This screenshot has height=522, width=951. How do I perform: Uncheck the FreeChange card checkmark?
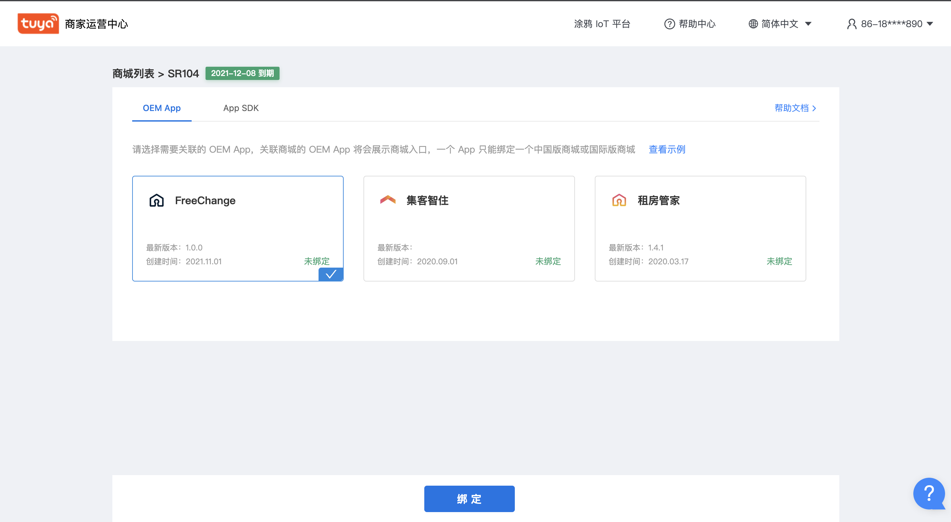click(331, 274)
